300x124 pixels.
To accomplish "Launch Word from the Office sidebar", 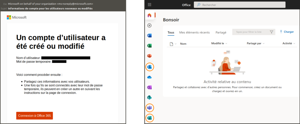I will coord(149,35).
